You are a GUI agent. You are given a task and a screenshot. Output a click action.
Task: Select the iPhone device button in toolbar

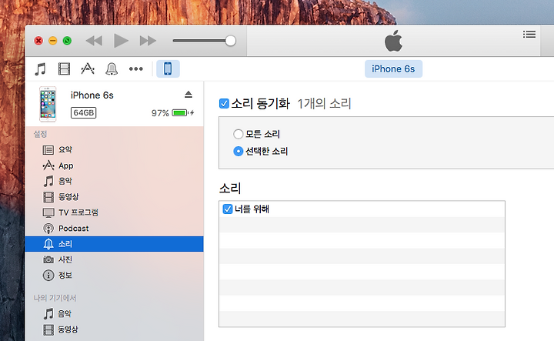pyautogui.click(x=168, y=69)
